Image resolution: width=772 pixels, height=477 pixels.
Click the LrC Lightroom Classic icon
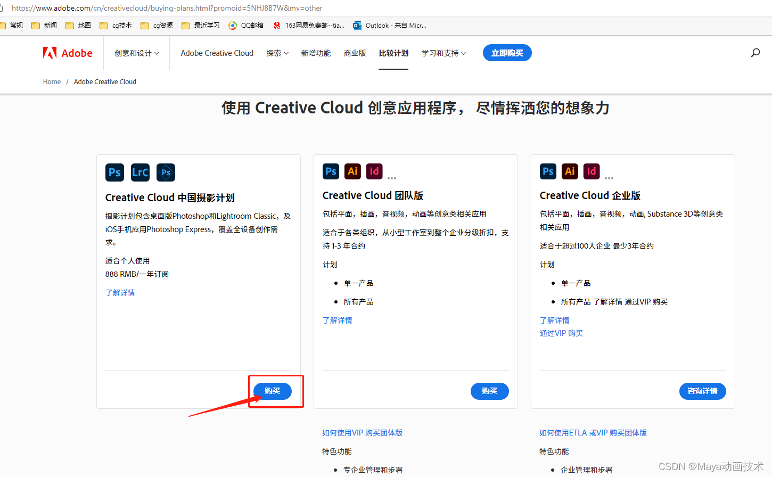coord(140,172)
